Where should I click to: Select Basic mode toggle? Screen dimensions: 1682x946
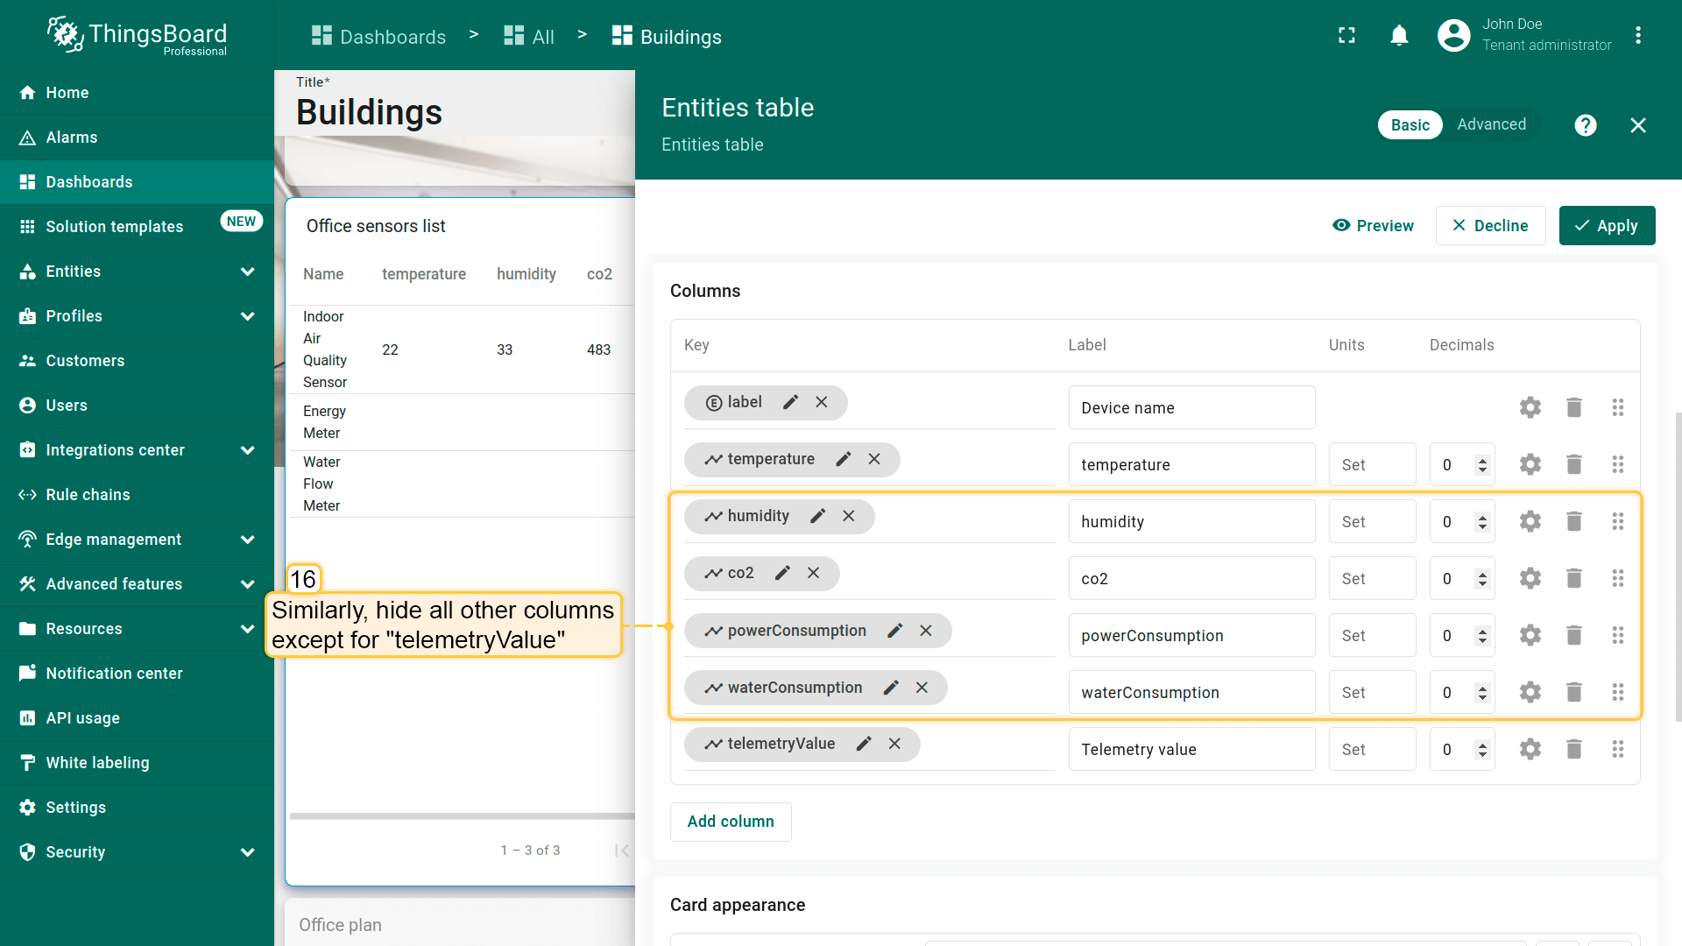(x=1410, y=125)
